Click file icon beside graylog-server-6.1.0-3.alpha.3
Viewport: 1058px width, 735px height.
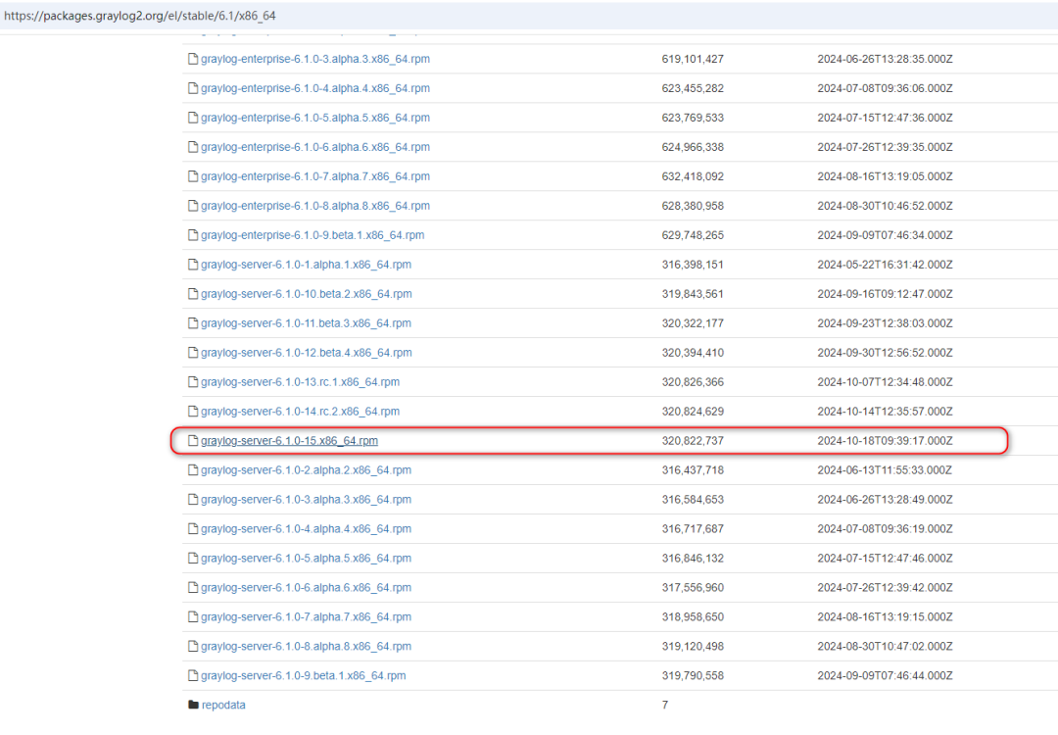pyautogui.click(x=193, y=500)
